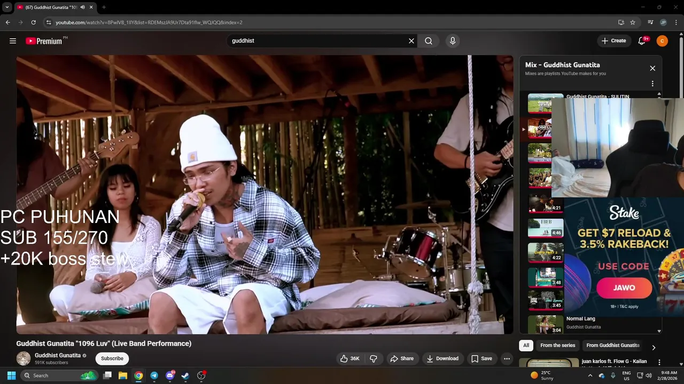Open Discord from taskbar

pos(170,375)
